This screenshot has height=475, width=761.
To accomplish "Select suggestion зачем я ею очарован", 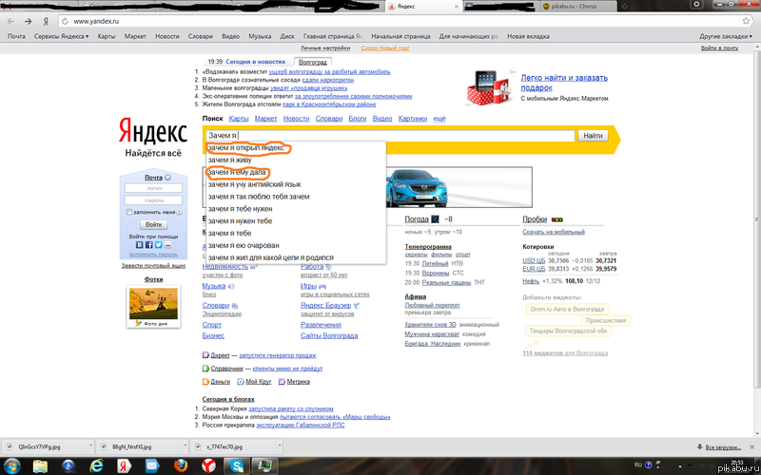I will [296, 245].
